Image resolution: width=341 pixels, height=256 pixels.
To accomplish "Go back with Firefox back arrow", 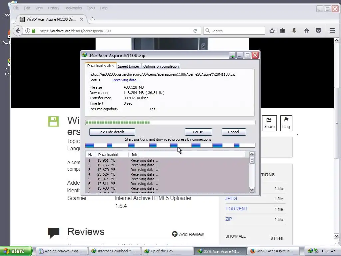I will point(18,31).
